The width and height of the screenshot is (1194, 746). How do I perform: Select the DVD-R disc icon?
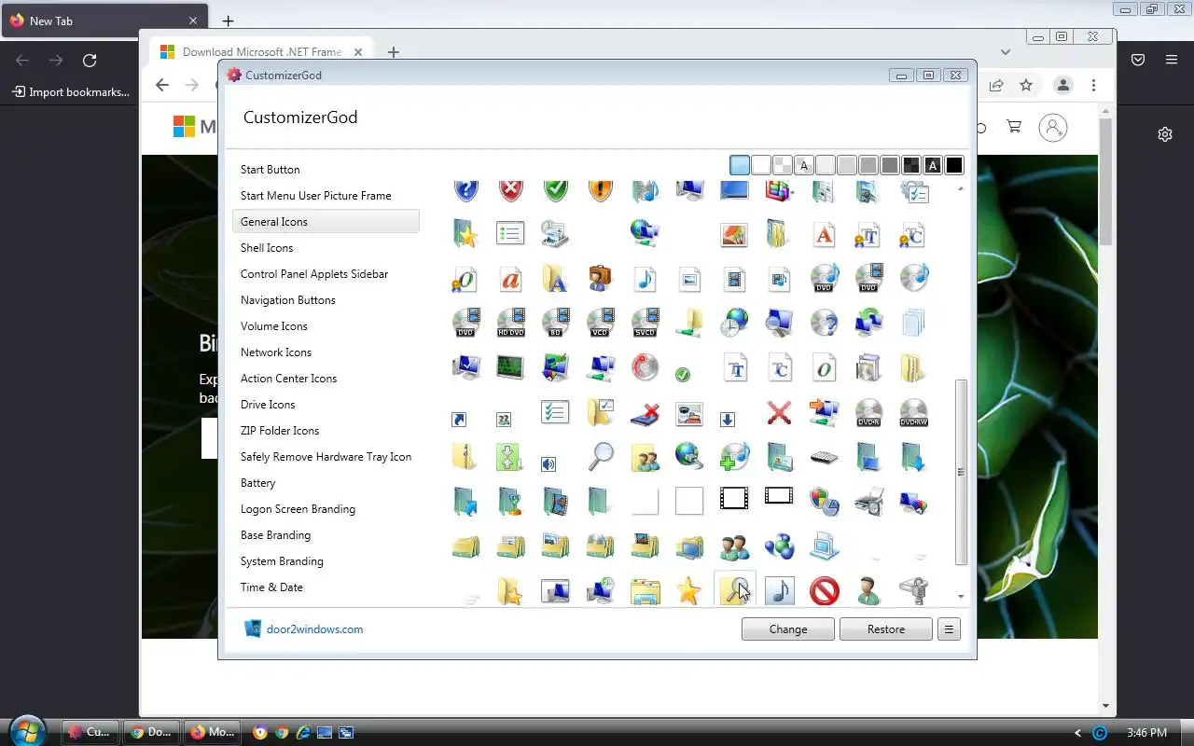[868, 412]
